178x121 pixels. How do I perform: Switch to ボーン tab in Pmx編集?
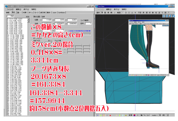(31, 13)
